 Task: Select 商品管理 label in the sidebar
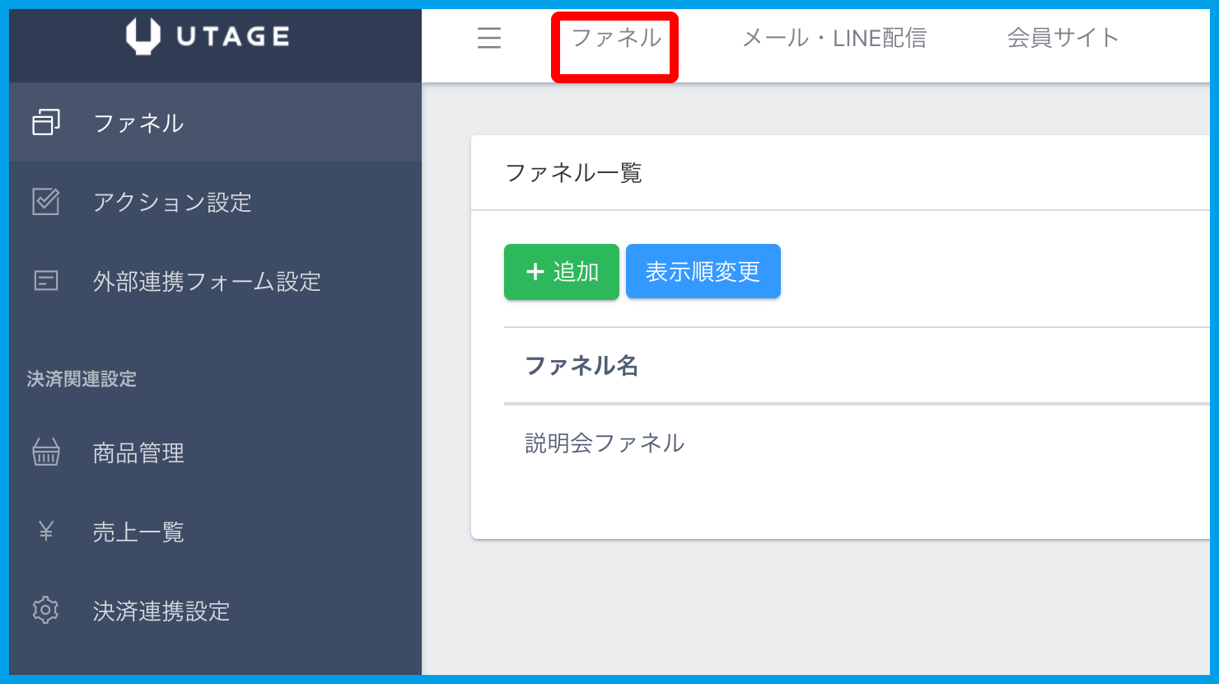[x=138, y=453]
